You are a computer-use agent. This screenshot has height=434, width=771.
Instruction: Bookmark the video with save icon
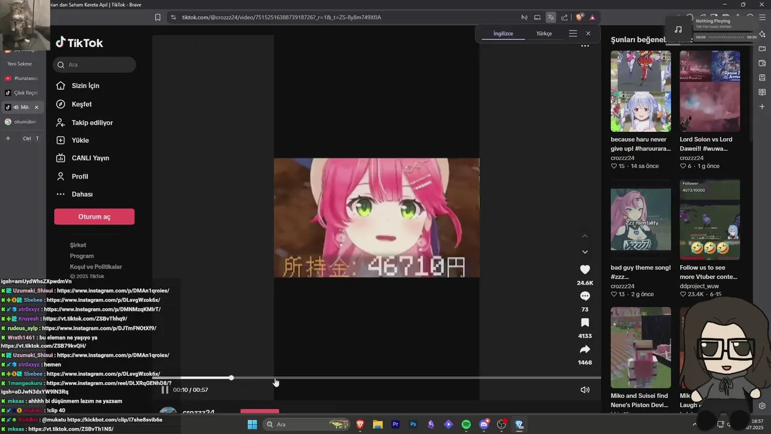tap(585, 323)
